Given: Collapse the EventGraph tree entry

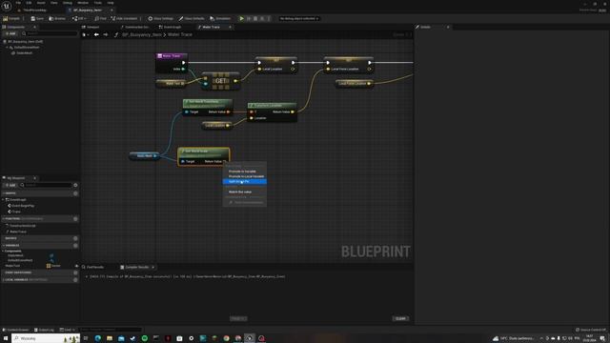Looking at the screenshot, I should click(3, 199).
